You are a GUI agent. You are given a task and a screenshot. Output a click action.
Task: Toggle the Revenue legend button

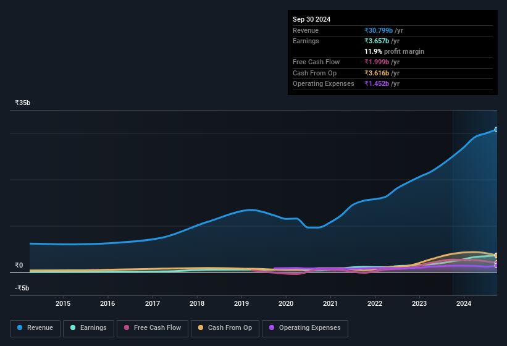(x=35, y=328)
